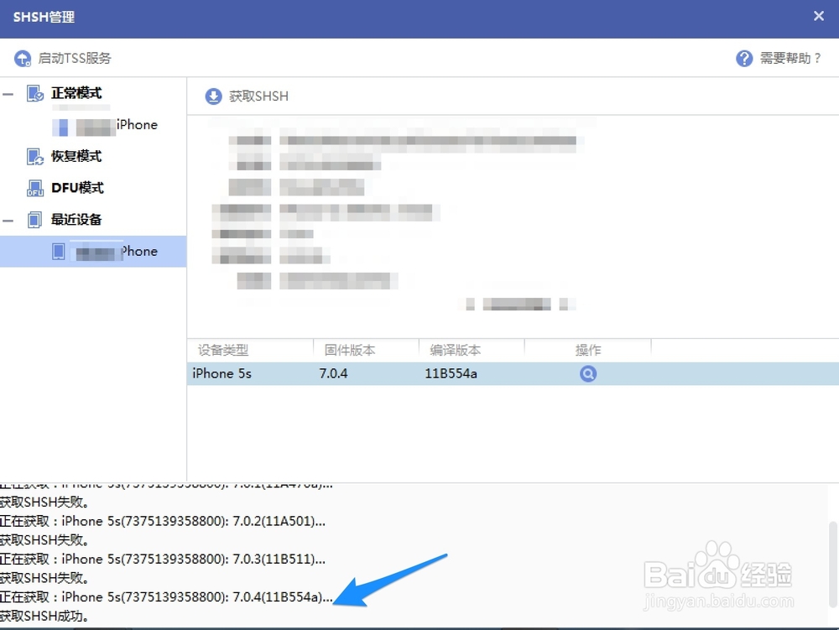Click the 操作 column header
Viewport: 839px width, 630px height.
pos(588,351)
